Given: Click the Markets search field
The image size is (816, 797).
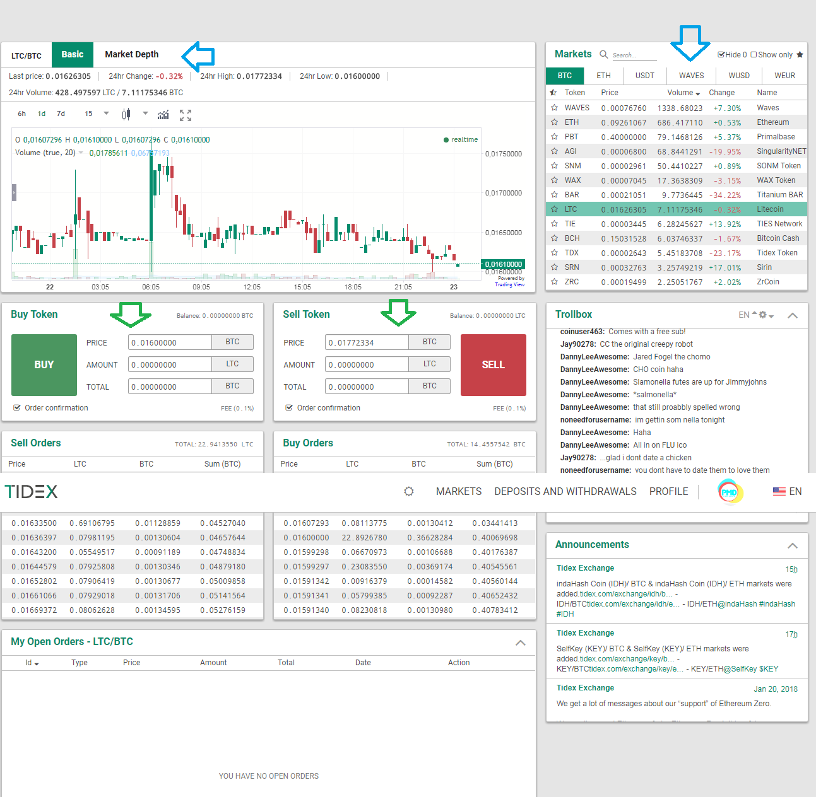Looking at the screenshot, I should click(x=634, y=55).
